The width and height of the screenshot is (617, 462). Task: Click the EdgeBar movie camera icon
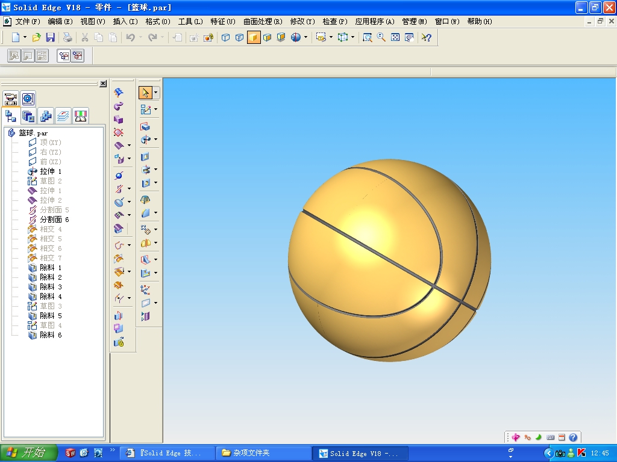click(x=11, y=98)
